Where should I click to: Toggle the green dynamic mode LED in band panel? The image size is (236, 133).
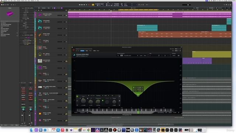tap(103, 100)
